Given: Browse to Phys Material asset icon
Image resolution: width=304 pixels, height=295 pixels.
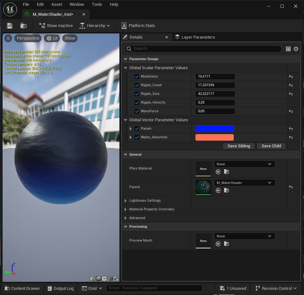Looking at the screenshot, I should (227, 172).
